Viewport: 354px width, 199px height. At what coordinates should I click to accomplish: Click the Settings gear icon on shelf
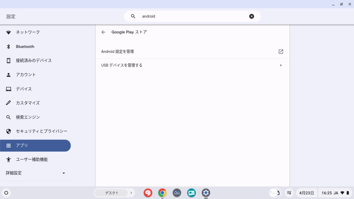pos(206,193)
